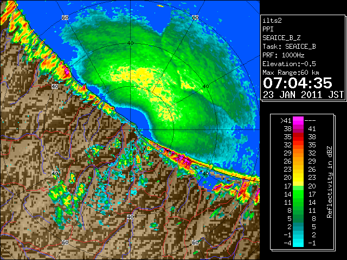Click the "---" legend label
This screenshot has width=347, height=260.
310,121
